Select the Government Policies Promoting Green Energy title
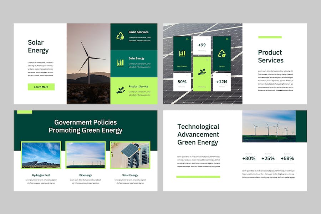321x214 pixels. [86, 126]
